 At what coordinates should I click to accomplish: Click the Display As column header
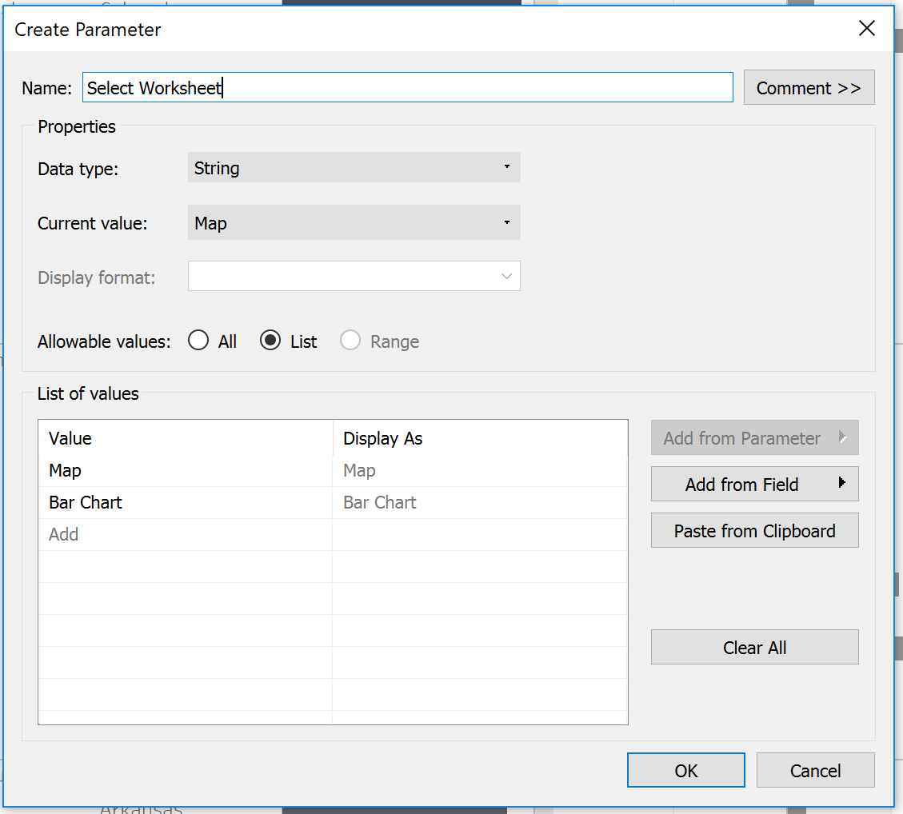(x=480, y=438)
